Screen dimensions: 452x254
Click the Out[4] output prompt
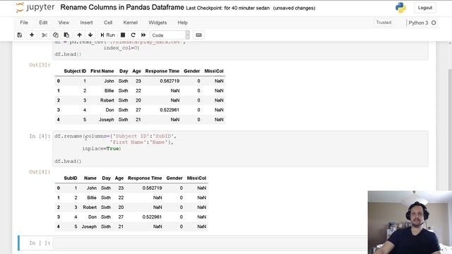(40, 172)
